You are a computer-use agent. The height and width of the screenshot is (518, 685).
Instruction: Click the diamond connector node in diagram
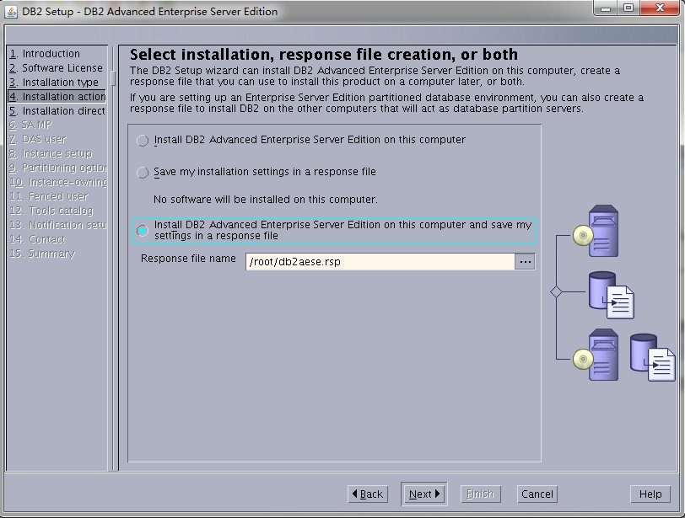pos(556,291)
